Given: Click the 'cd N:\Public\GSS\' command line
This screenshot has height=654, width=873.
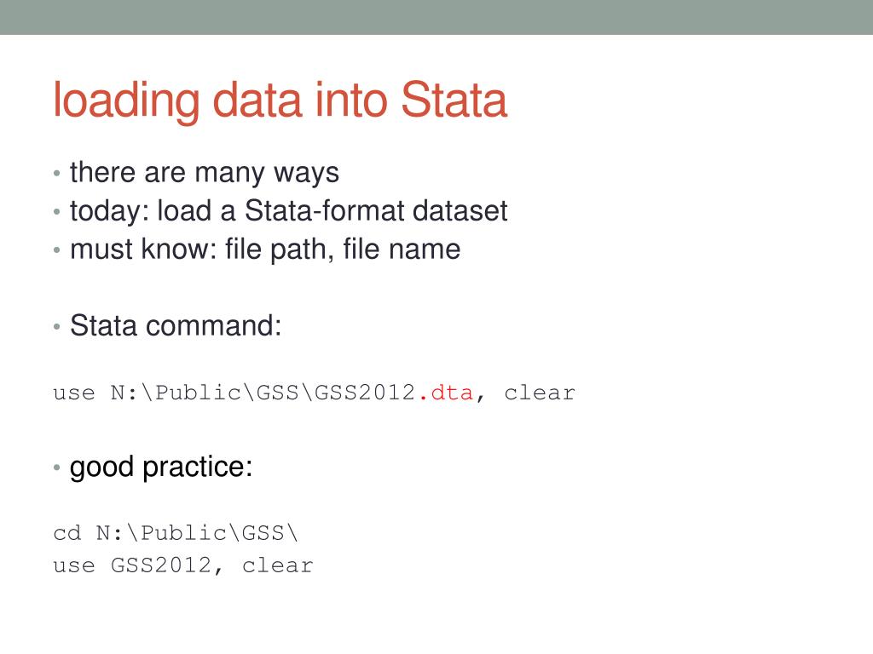Looking at the screenshot, I should tap(176, 533).
